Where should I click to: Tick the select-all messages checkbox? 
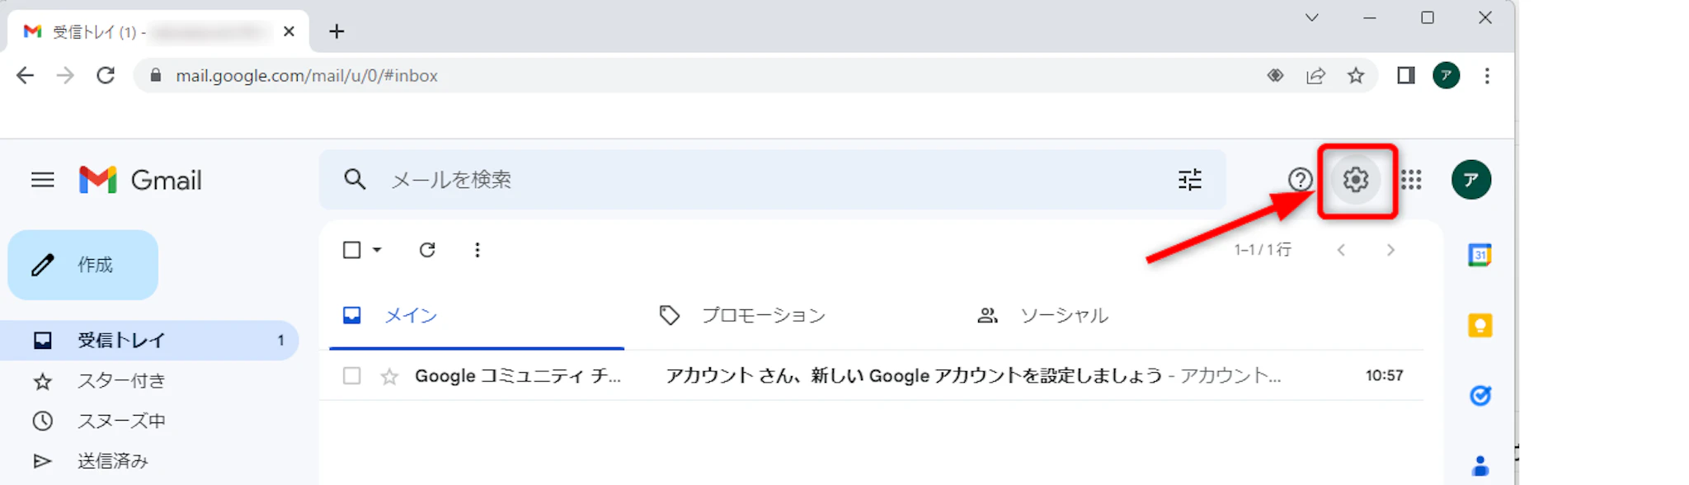352,250
